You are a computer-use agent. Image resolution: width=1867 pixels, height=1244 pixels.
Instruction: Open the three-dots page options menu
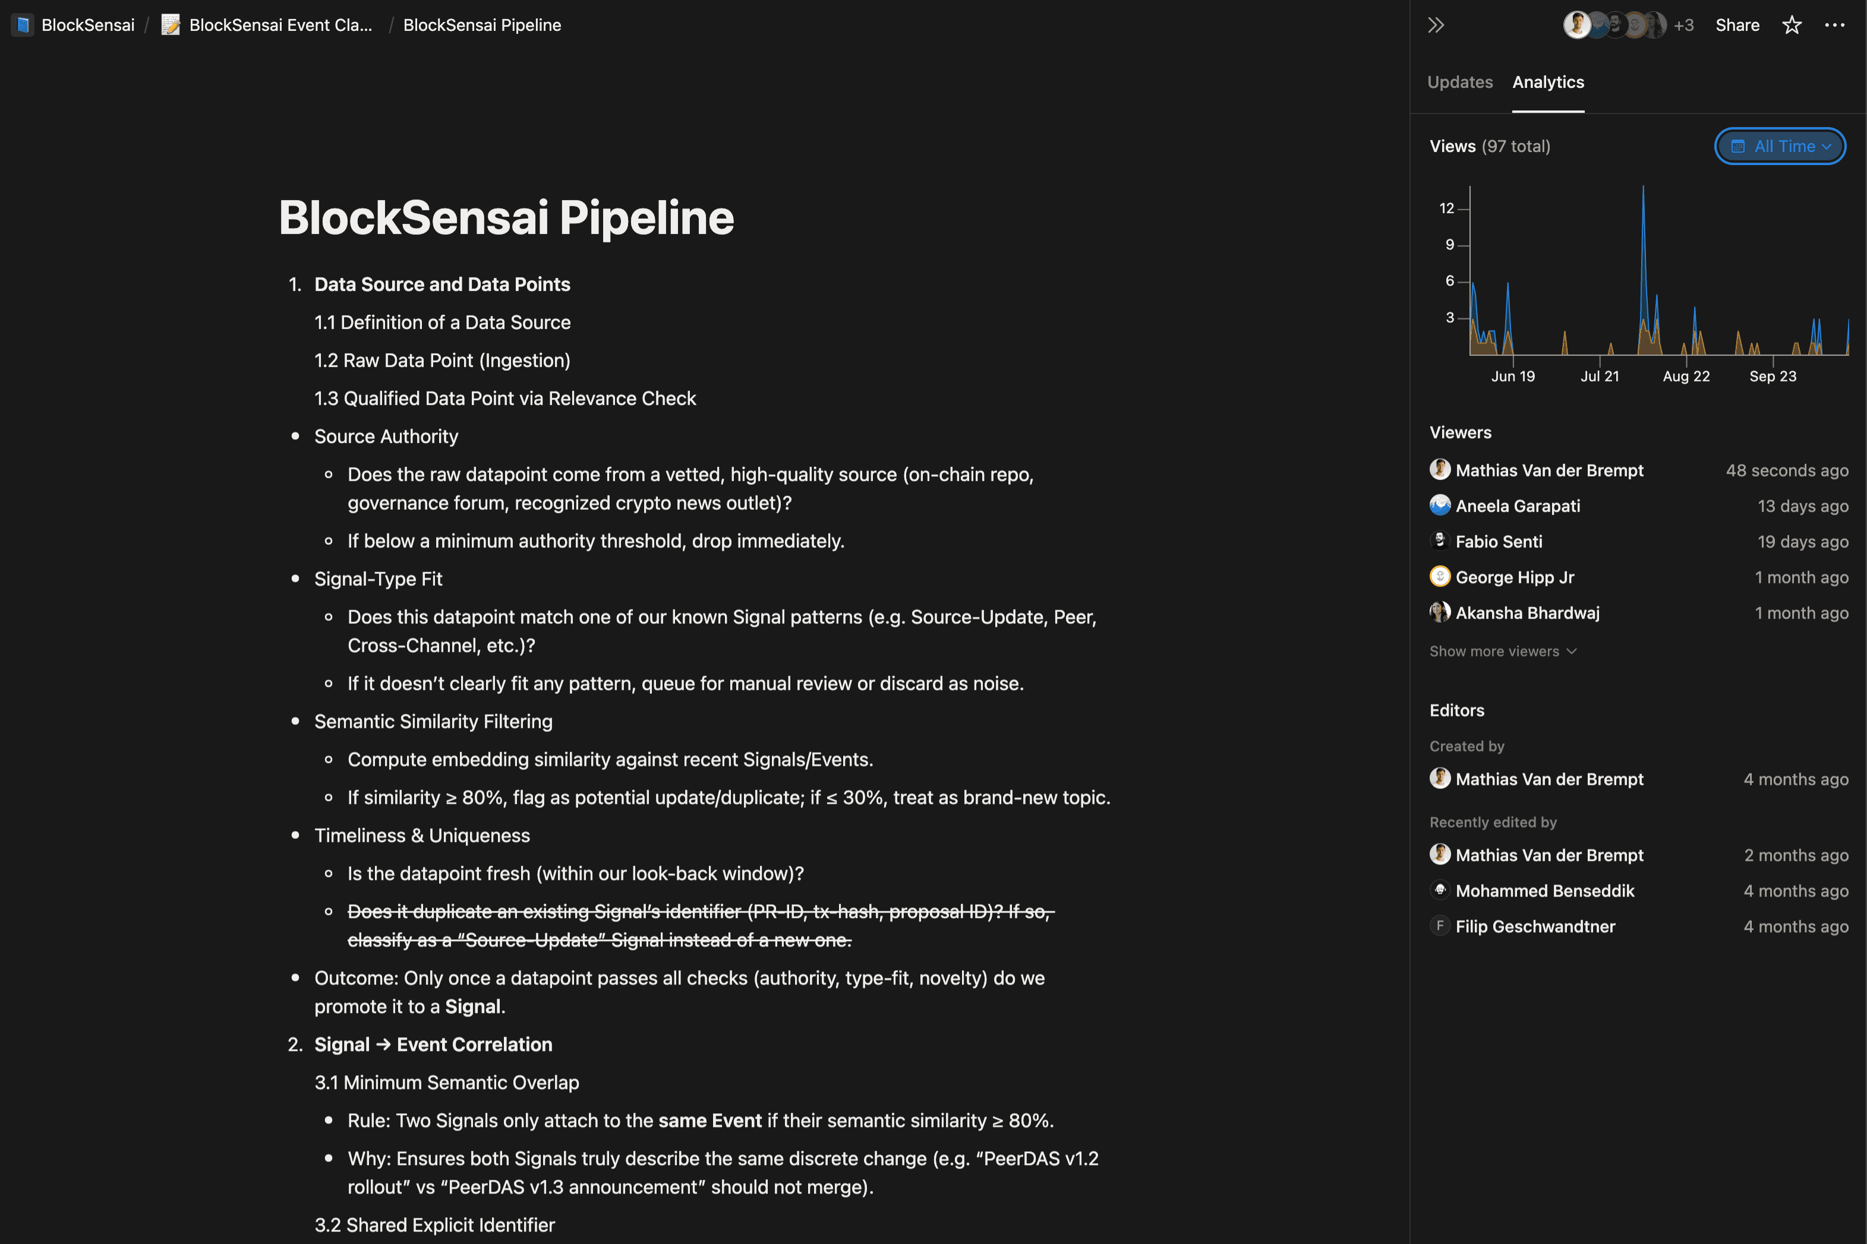pos(1834,26)
